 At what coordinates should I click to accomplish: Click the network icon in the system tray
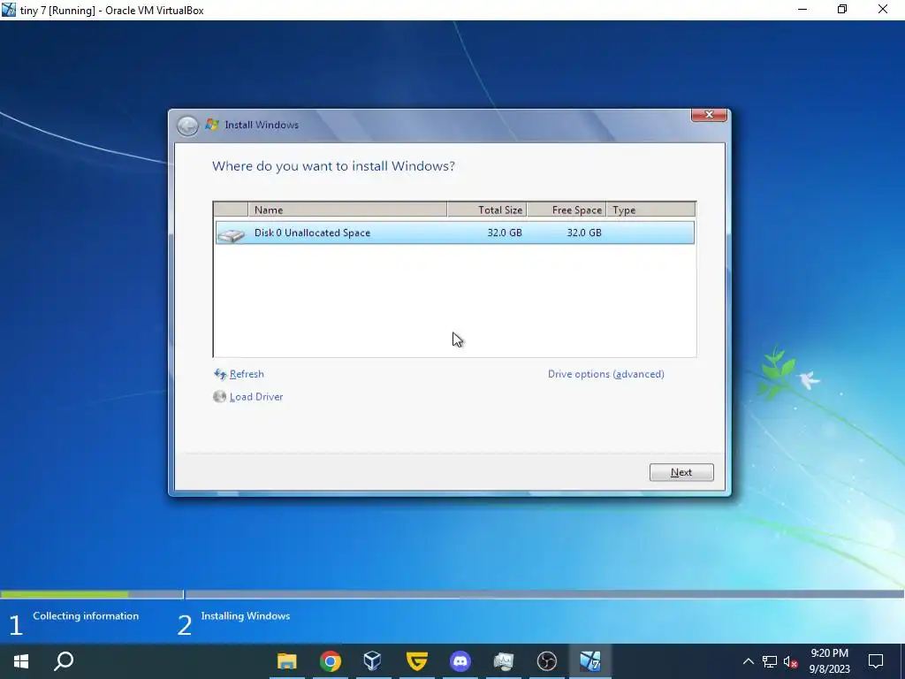(770, 661)
